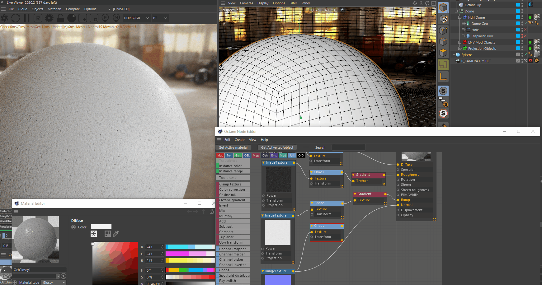
Task: Toggle the resolution lock padlock icon
Action: [60, 18]
